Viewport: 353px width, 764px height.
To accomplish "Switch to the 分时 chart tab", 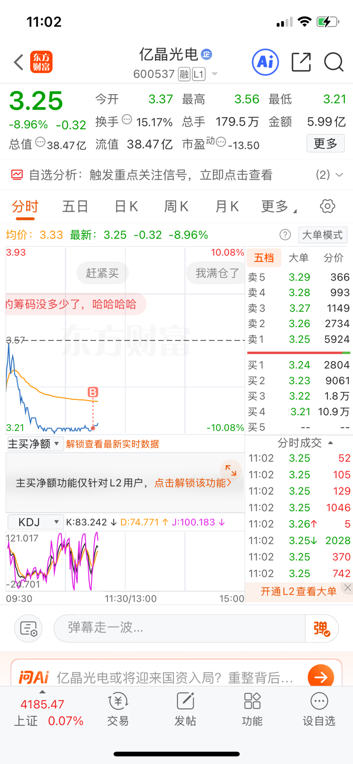I will pos(25,207).
